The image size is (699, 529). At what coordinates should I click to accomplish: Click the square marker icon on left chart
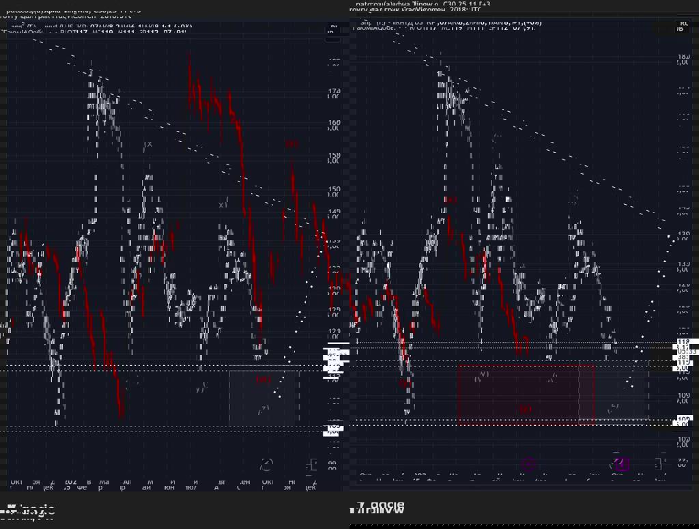[x=311, y=464]
